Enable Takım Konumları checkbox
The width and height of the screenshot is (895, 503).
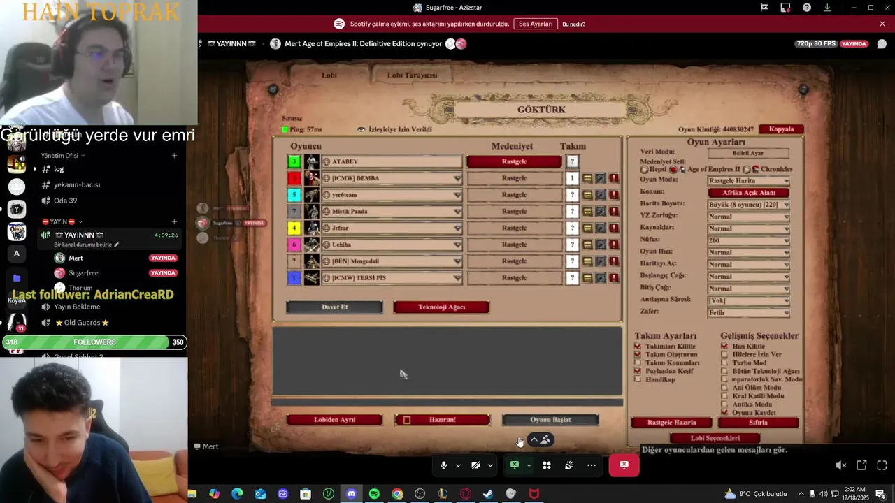pos(637,363)
